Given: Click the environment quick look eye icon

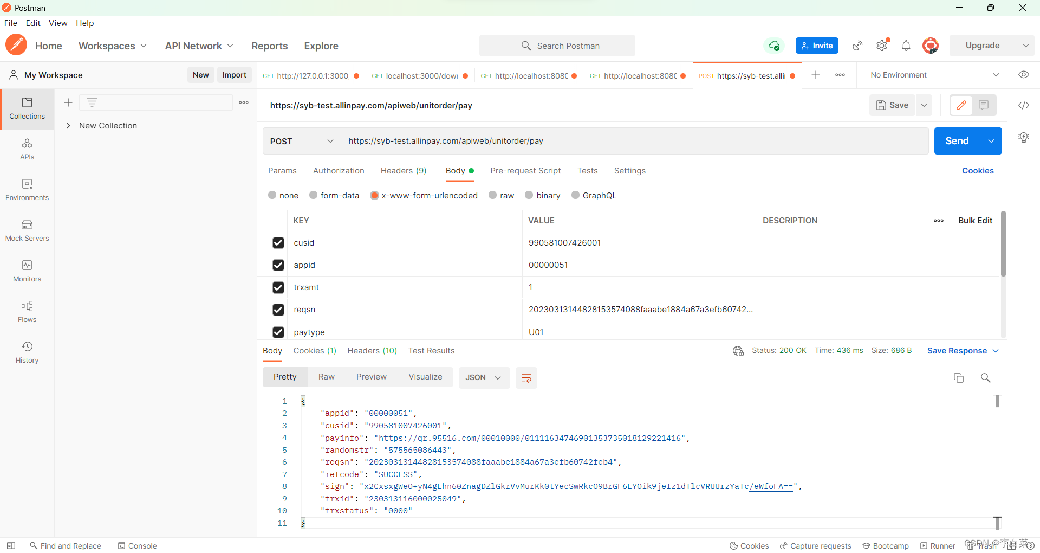Looking at the screenshot, I should pyautogui.click(x=1024, y=75).
